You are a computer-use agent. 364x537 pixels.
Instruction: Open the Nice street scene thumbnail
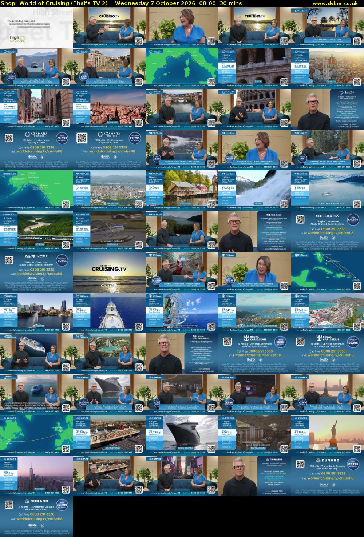pos(36,109)
